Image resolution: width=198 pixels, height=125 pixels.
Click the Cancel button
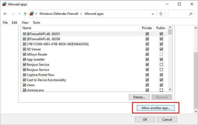[167, 119]
